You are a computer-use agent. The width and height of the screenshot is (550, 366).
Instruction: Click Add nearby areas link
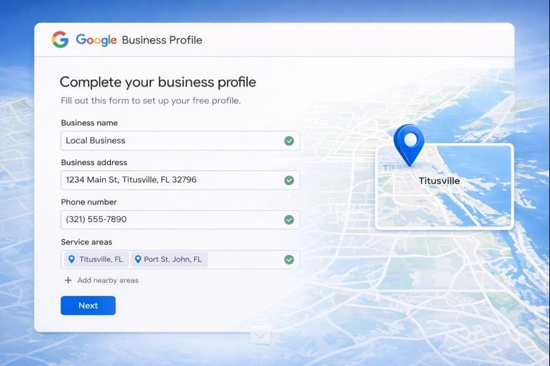click(108, 280)
